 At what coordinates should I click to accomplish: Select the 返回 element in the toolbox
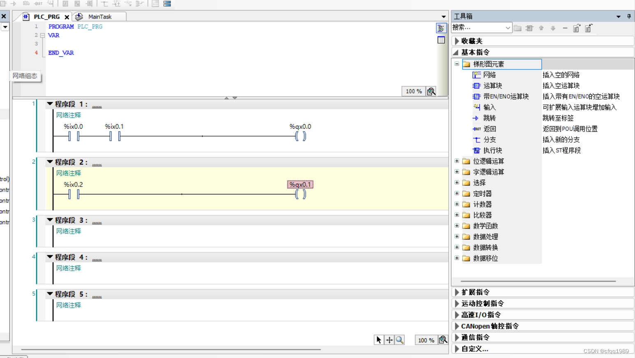tap(489, 129)
